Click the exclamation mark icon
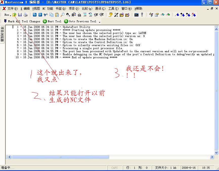Image resolution: width=219 pixels, height=171 pixels. click(x=142, y=15)
